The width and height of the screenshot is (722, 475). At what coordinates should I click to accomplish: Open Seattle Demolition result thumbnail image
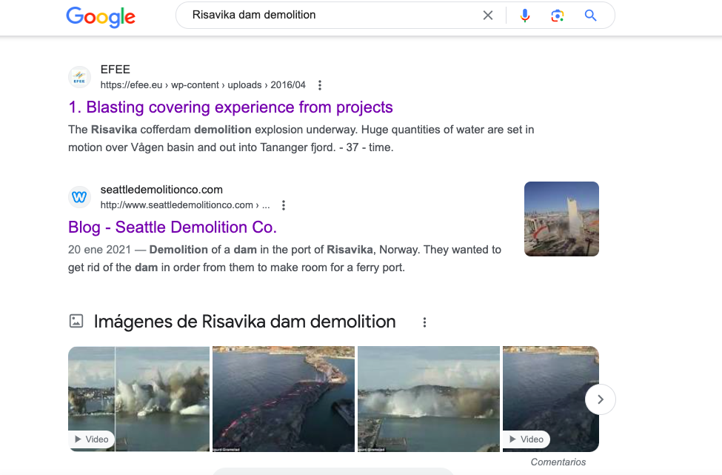pos(561,219)
